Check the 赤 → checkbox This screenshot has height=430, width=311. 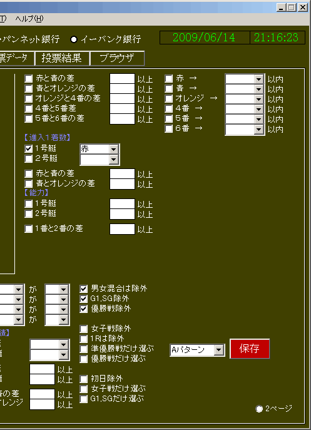[x=169, y=79]
